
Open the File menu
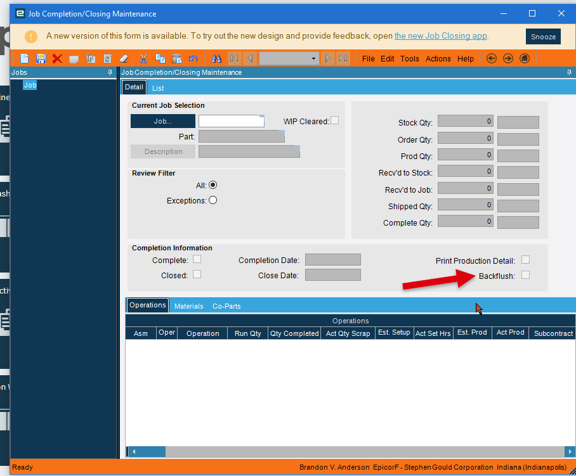tap(368, 59)
